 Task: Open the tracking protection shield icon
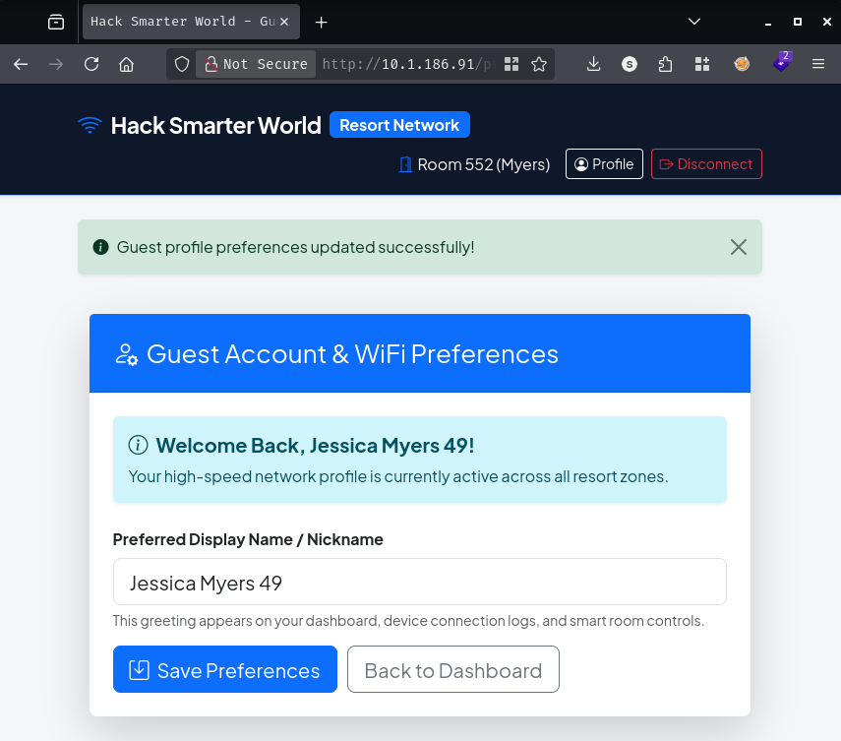click(182, 64)
